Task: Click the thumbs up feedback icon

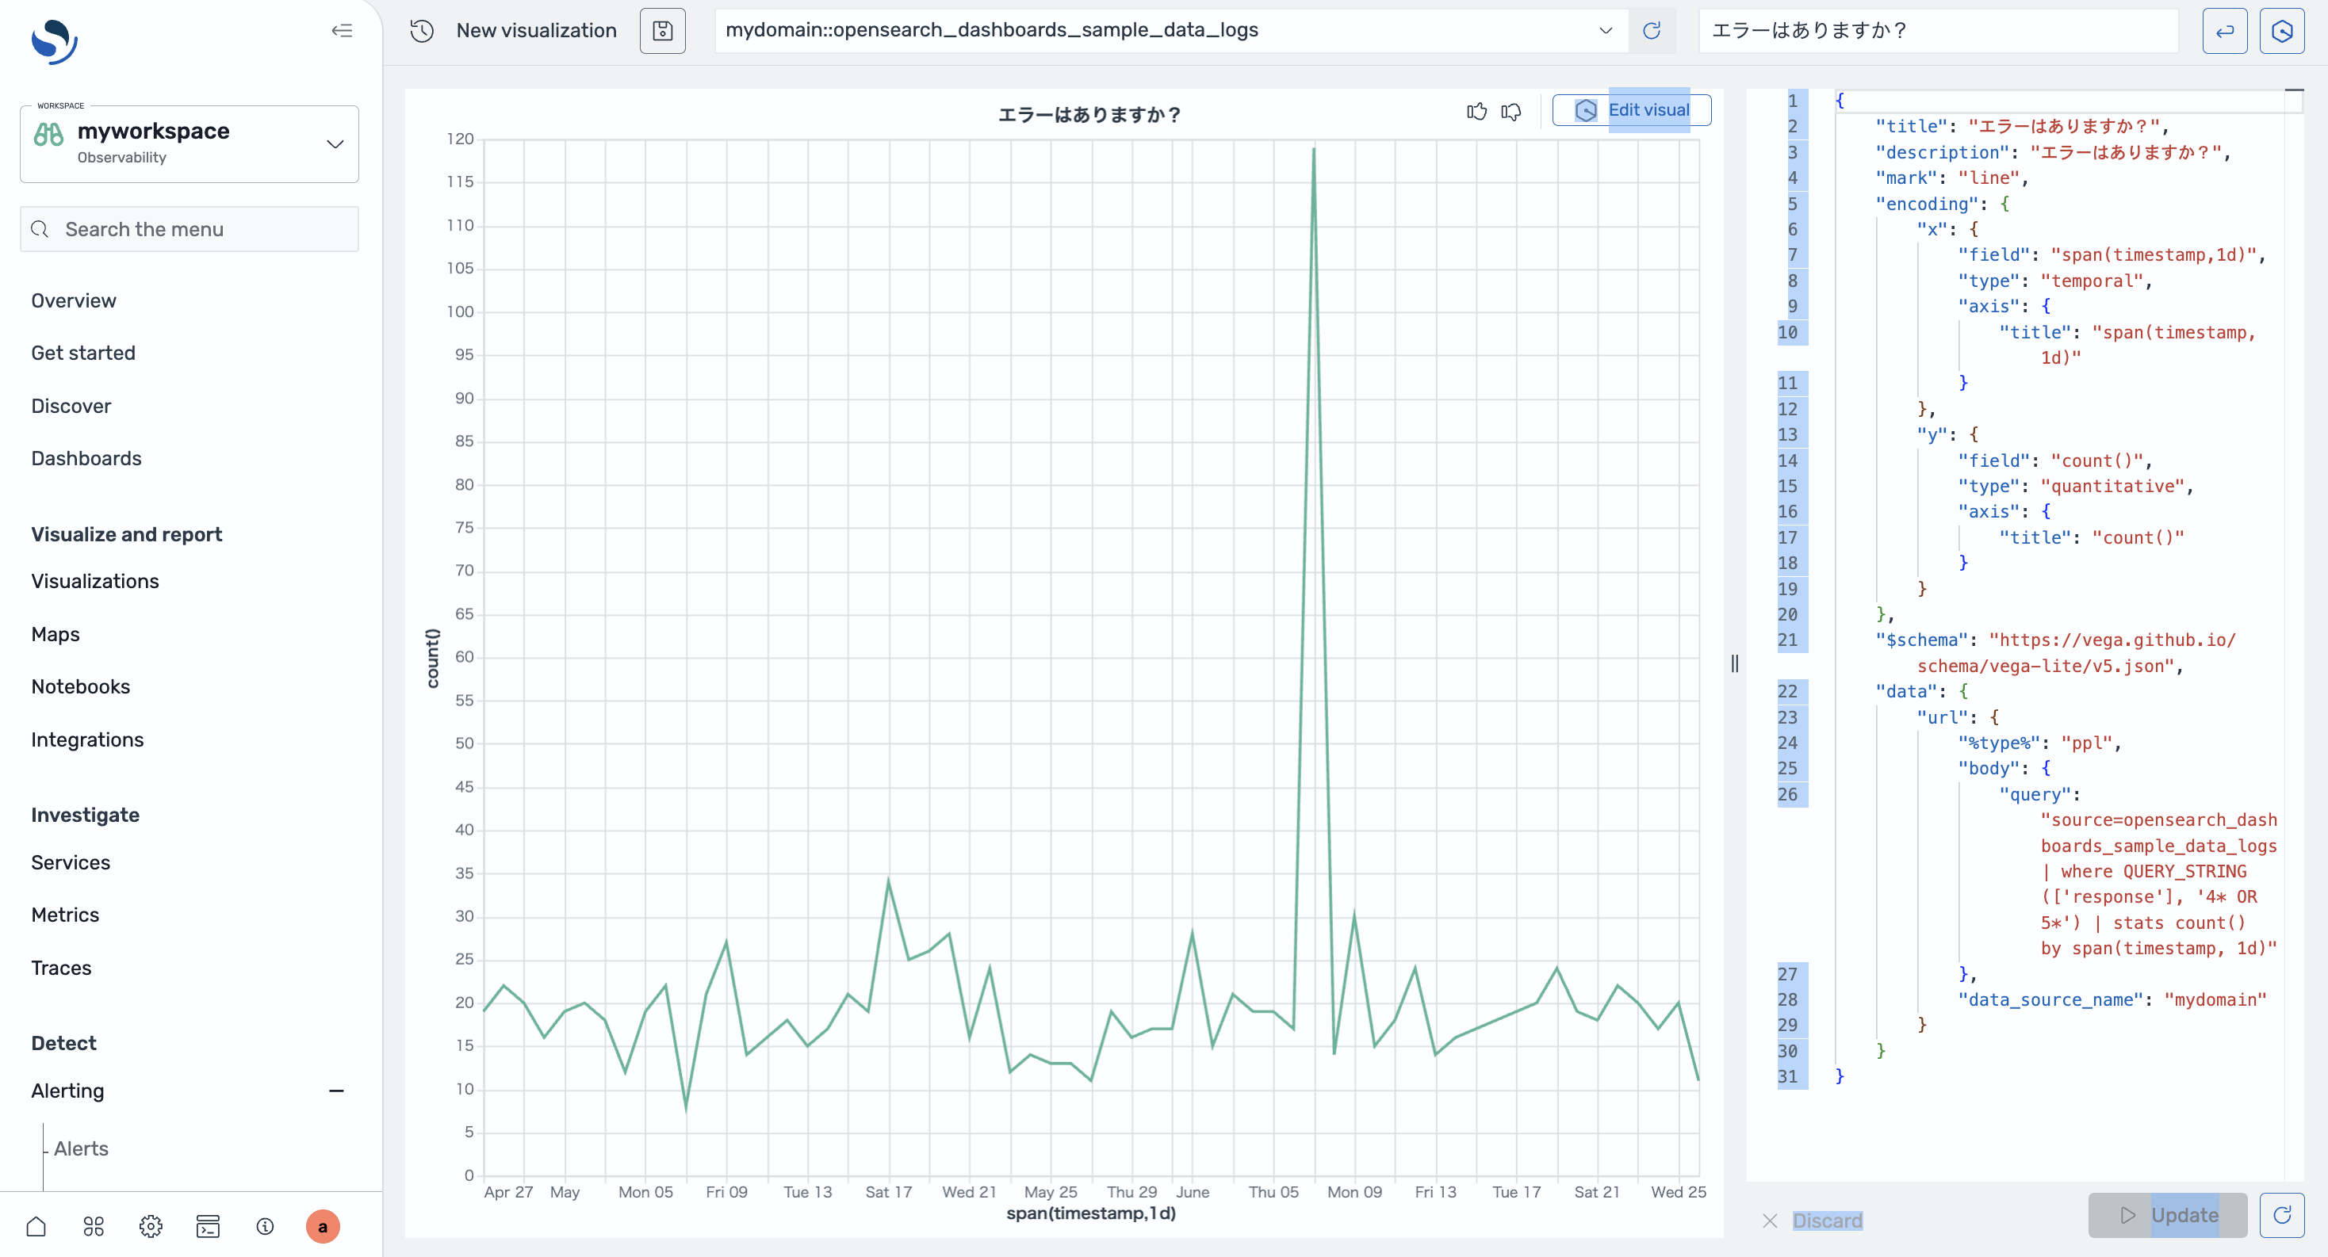Action: click(1476, 111)
